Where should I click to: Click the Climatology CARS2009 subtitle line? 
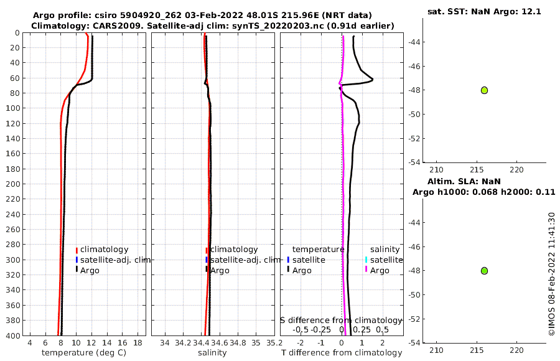(x=213, y=26)
